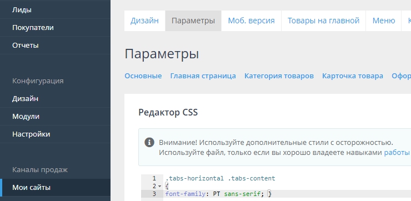The width and height of the screenshot is (411, 201).
Task: Click line number 1 in the CSS editor
Action: (154, 178)
